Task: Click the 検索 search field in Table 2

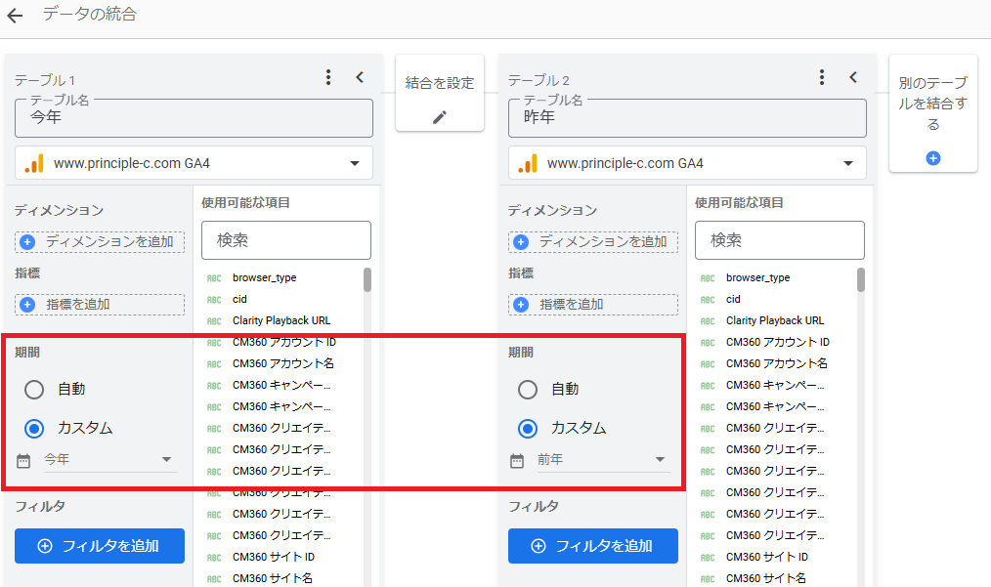Action: tap(779, 240)
